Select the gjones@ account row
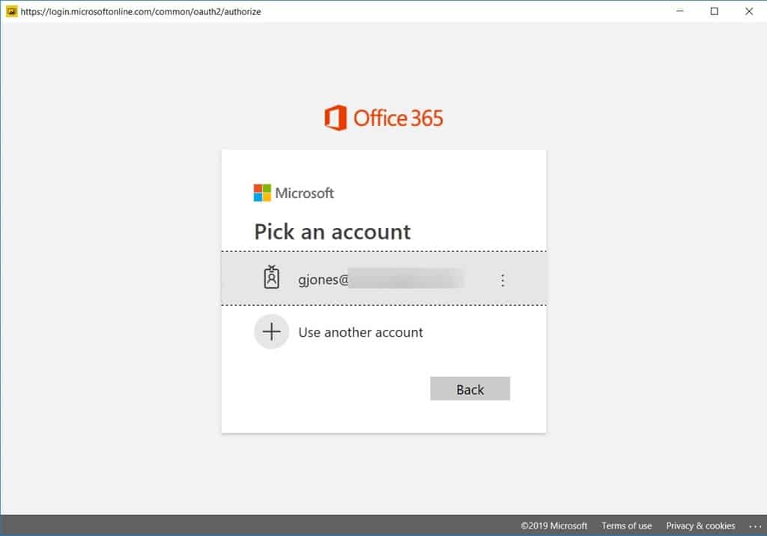The height and width of the screenshot is (536, 767). point(383,279)
